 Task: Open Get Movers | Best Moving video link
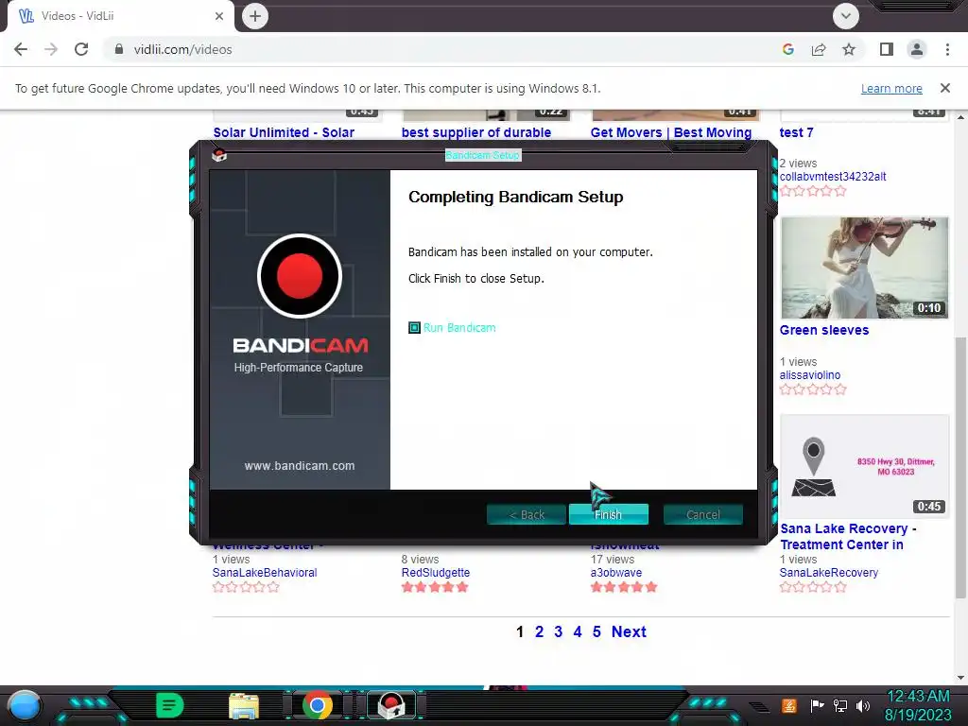[x=671, y=132]
